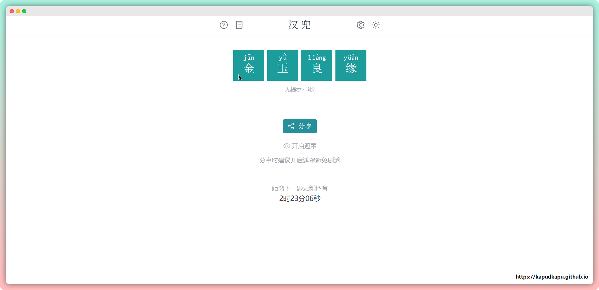Viewport: 599px width, 290px height.
Task: Click the 无提示 · 3秒 result text
Action: click(x=299, y=89)
